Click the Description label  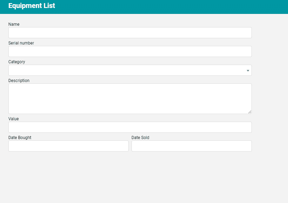[x=19, y=81]
